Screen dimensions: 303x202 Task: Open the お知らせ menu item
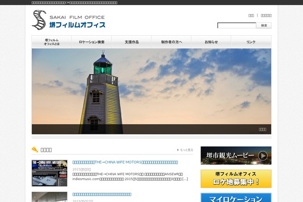point(211,42)
